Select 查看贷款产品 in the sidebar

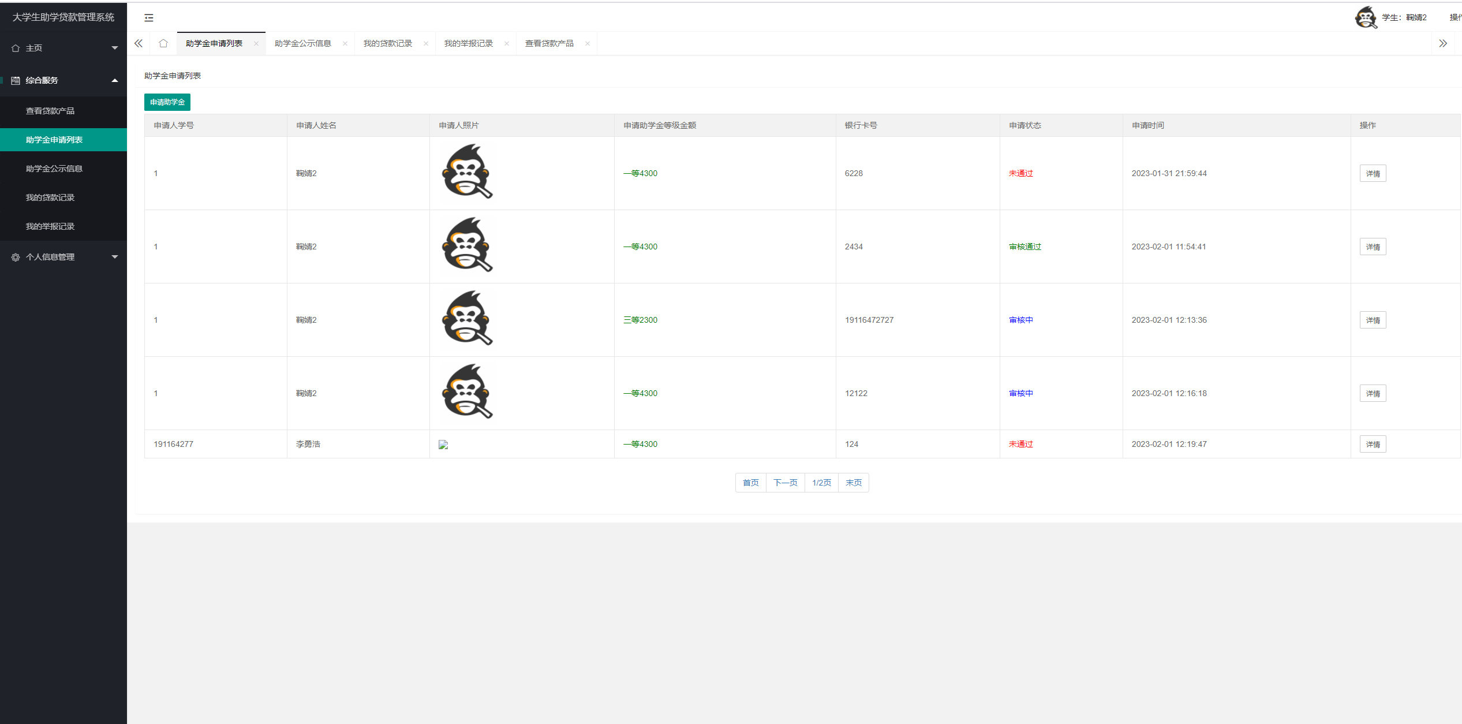pyautogui.click(x=50, y=111)
